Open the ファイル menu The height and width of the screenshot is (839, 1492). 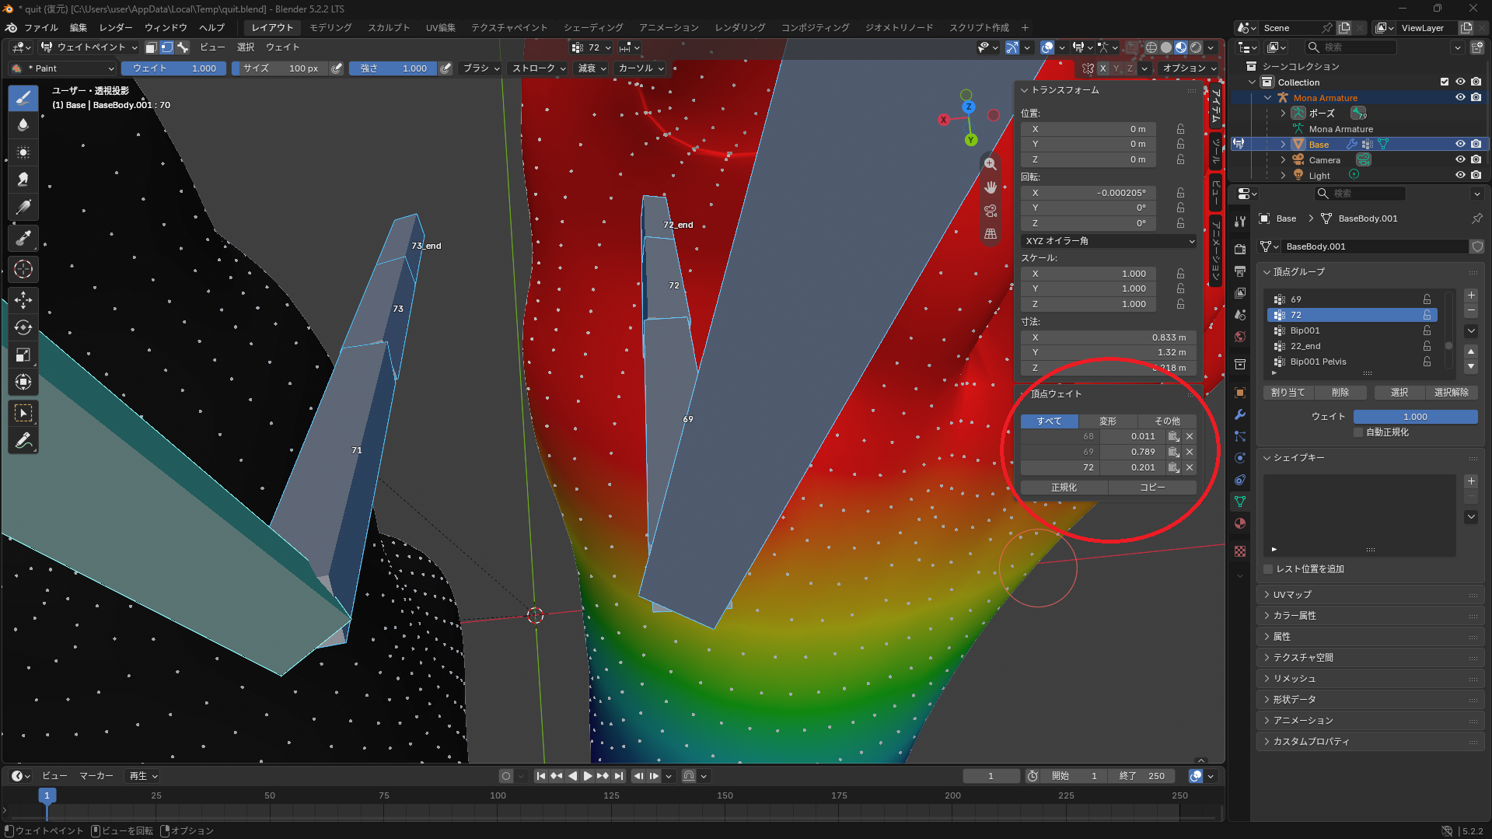[x=40, y=27]
